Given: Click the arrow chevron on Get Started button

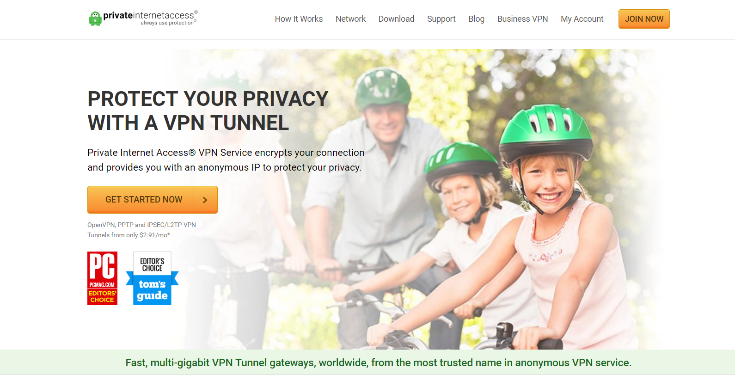Looking at the screenshot, I should pyautogui.click(x=205, y=200).
